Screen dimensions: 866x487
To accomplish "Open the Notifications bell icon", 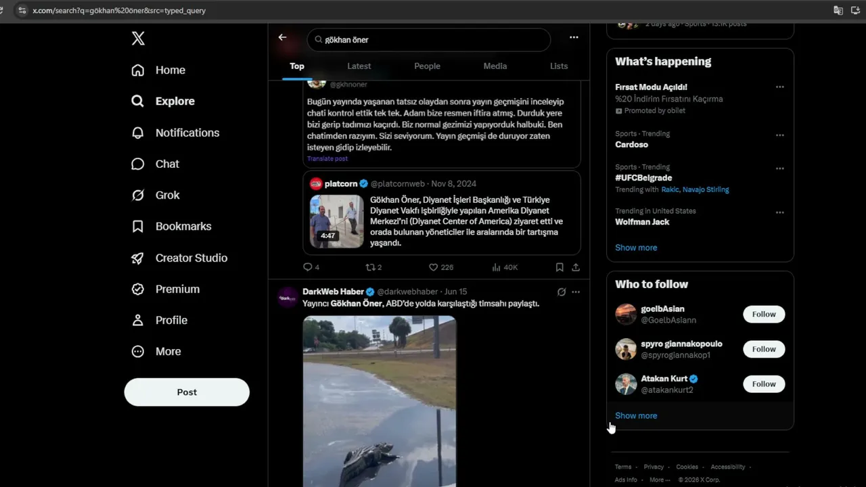I will [x=138, y=133].
